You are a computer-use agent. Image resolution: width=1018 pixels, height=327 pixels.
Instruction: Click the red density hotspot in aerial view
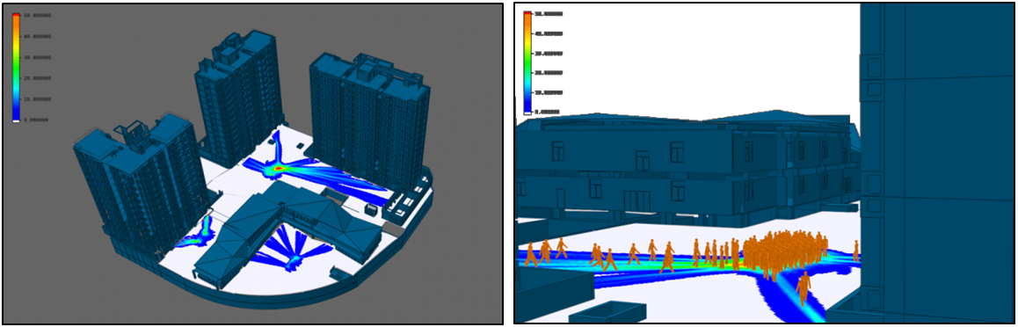(278, 168)
